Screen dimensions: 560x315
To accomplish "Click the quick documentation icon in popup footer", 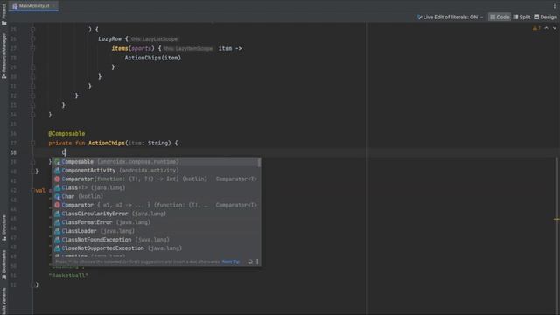I will (250, 262).
